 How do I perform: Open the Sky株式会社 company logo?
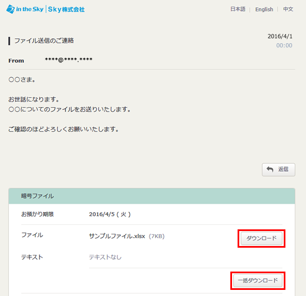click(x=66, y=9)
